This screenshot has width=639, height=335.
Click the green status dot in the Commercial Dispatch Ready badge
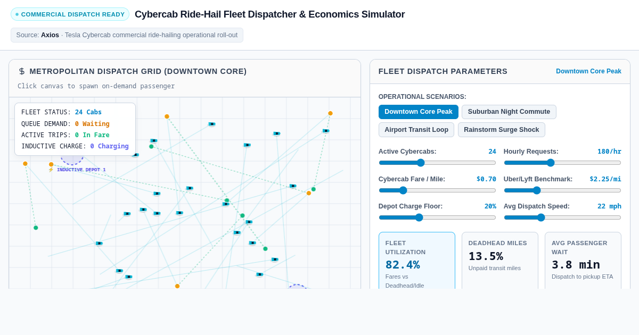[x=17, y=14]
